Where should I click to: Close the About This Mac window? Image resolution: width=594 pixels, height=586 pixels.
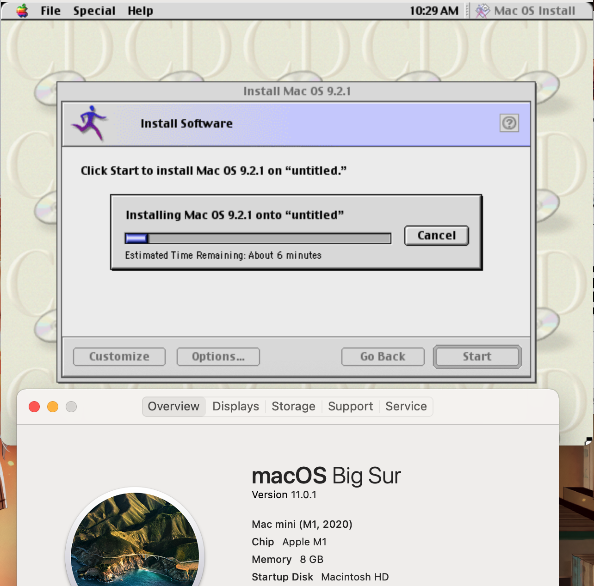pyautogui.click(x=34, y=407)
